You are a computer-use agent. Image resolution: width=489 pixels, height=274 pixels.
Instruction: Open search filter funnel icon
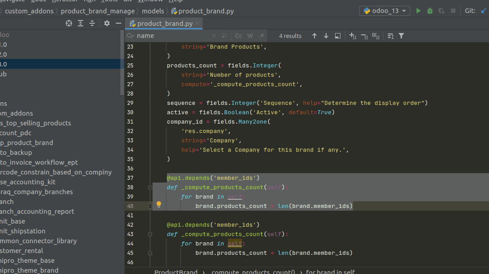[401, 36]
